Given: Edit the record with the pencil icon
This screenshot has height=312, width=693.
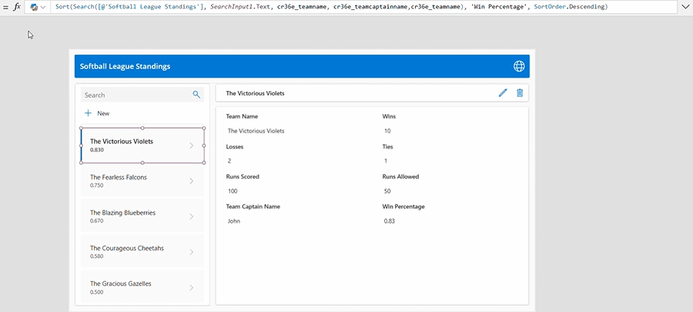Looking at the screenshot, I should (503, 93).
